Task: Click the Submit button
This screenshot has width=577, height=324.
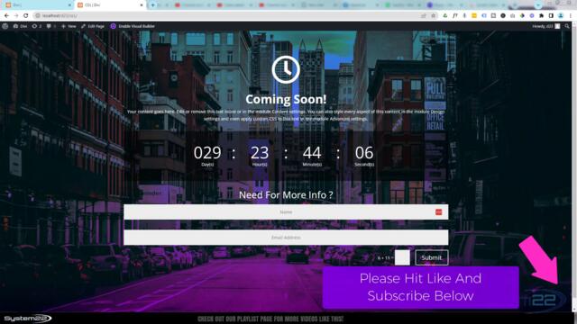Action: [x=432, y=257]
